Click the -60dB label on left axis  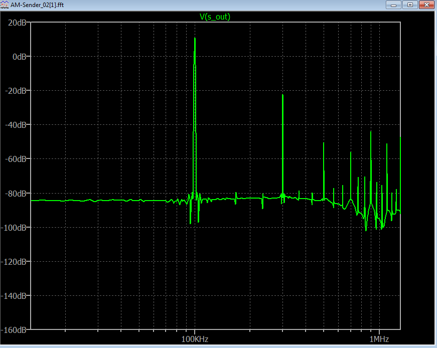point(16,159)
